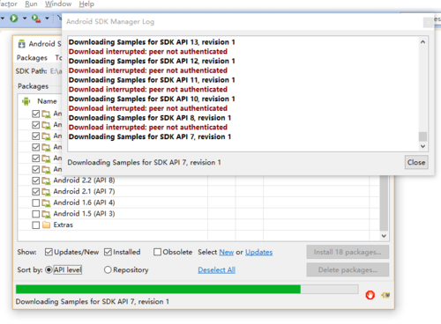Uncheck the Android 2.1 (API 7) checkbox

(x=36, y=192)
